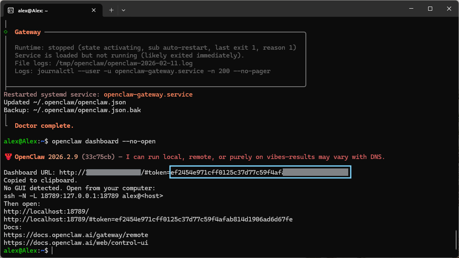Click the red OpenClaw lobster icon
The height and width of the screenshot is (258, 459).
(8, 157)
